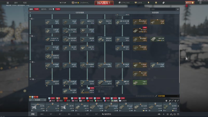Open settings gear above crew slots

click(x=166, y=101)
